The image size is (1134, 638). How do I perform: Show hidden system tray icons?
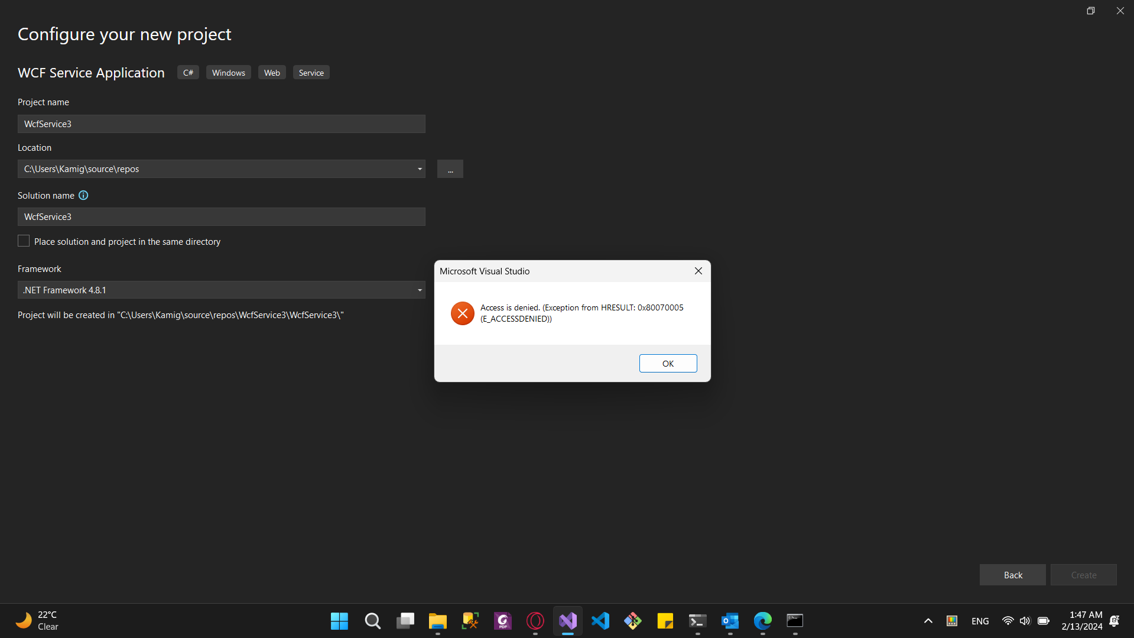tap(928, 621)
